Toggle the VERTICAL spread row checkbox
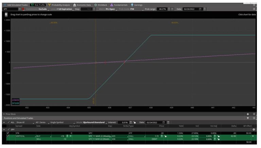Image resolution: width=261 pixels, height=148 pixels. click(x=8, y=136)
